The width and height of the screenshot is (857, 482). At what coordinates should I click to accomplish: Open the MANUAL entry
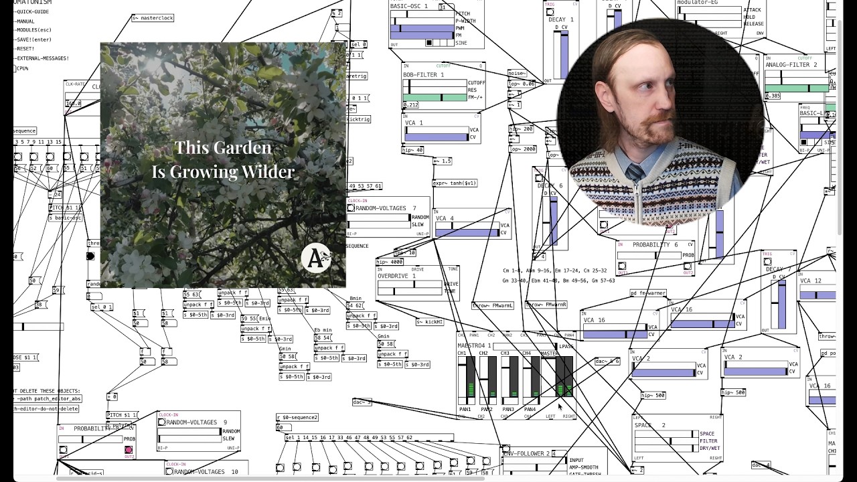click(25, 21)
